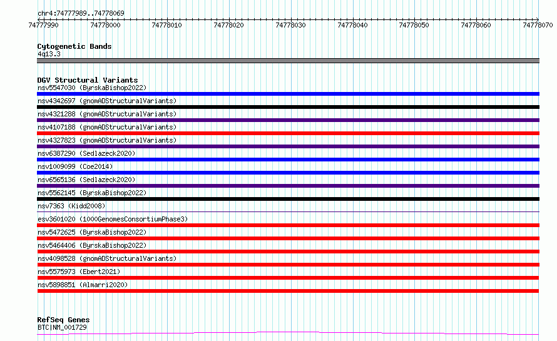Select the red bar under nsv5472625

tap(288, 238)
